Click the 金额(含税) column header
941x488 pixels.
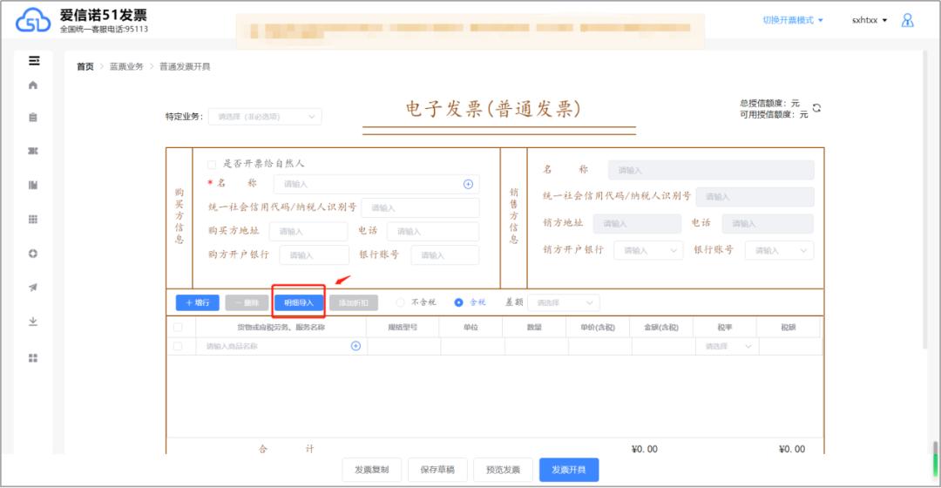(661, 327)
